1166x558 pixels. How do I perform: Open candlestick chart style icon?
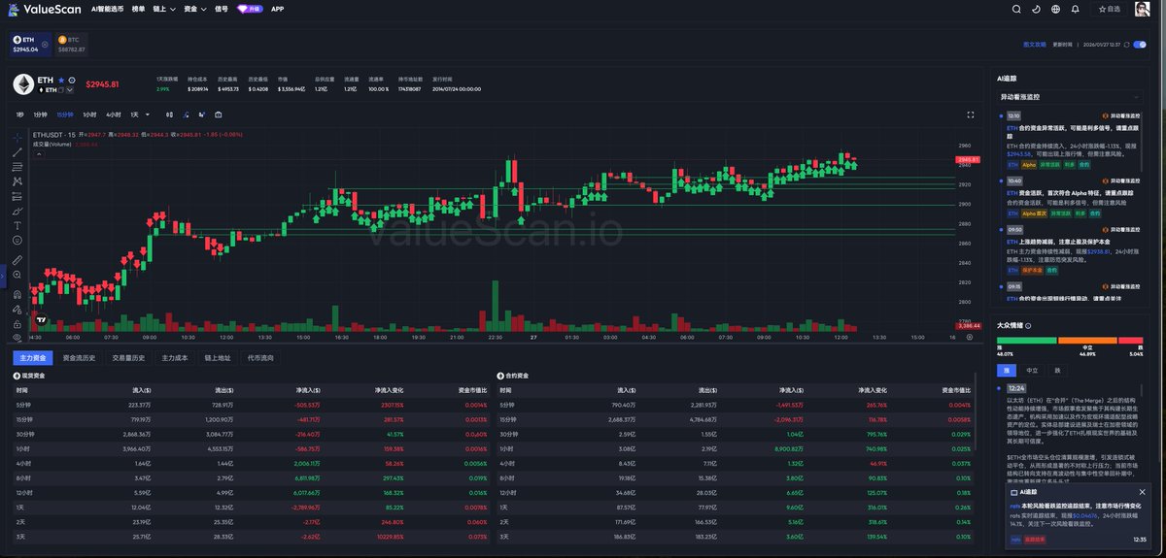[x=170, y=115]
